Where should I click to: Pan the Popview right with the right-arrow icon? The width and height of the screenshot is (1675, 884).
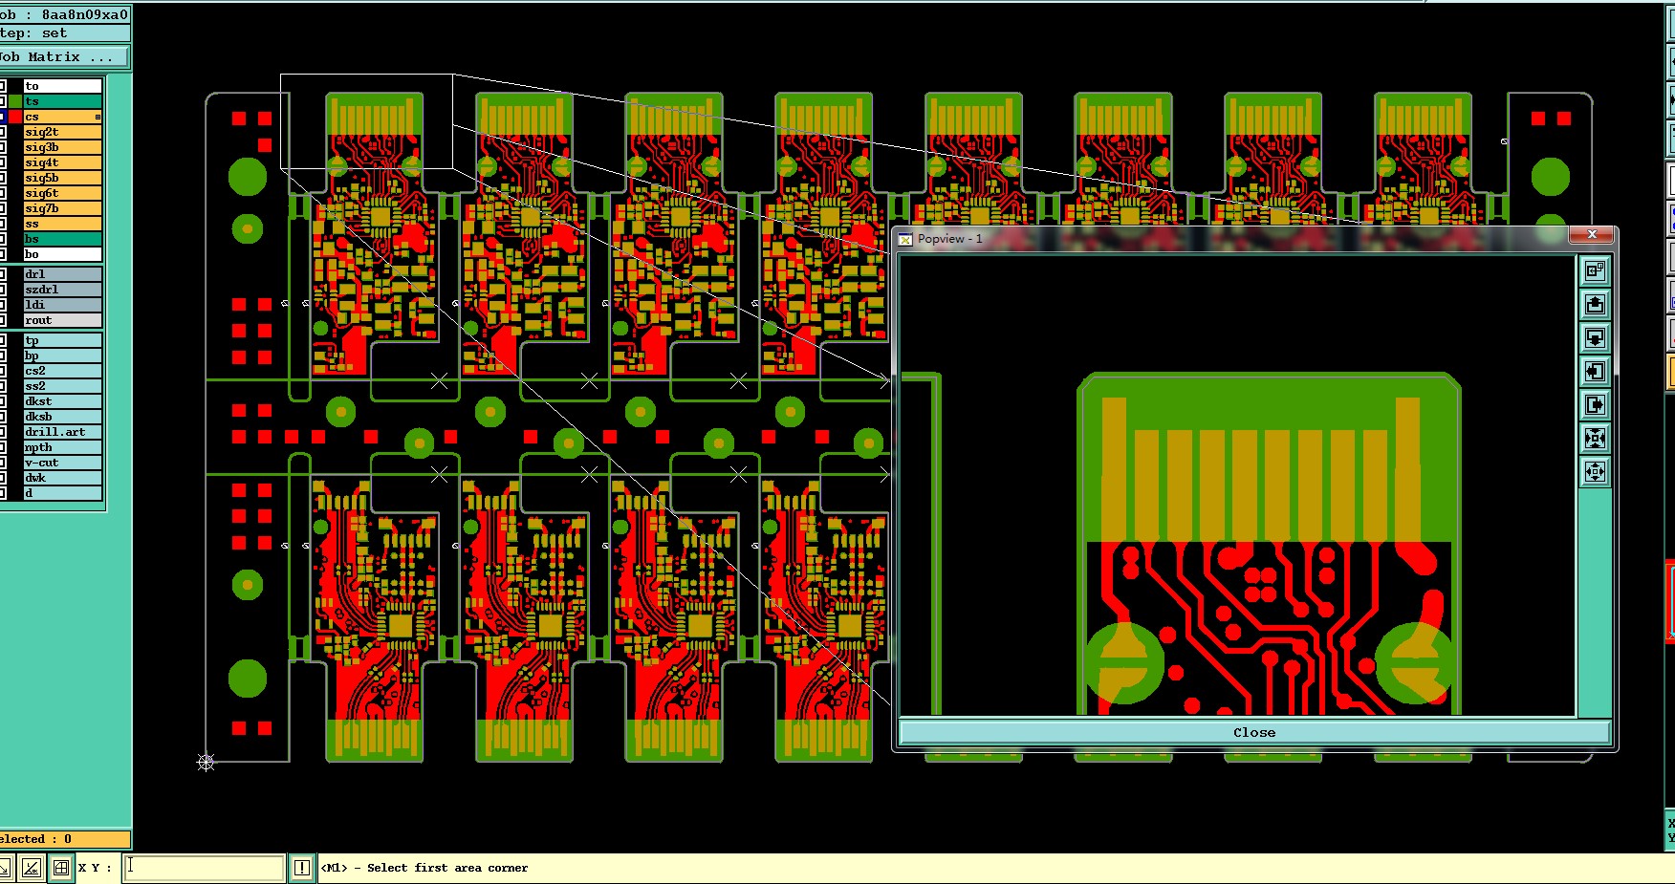1595,404
